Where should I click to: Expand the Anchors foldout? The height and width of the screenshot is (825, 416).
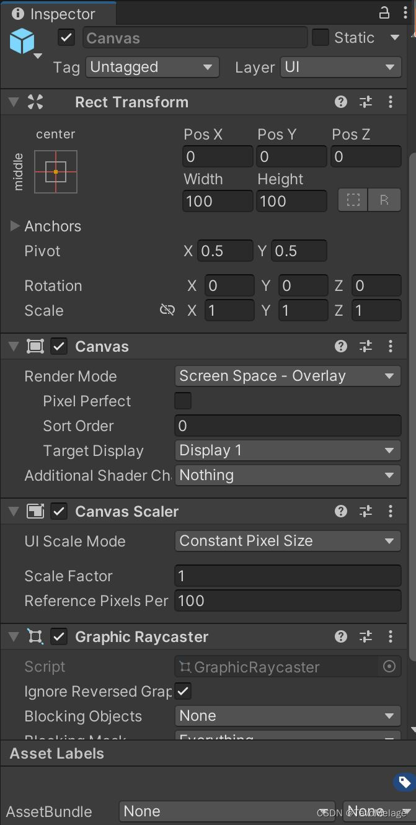[15, 226]
